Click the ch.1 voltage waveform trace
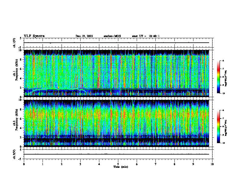The width and height of the screenshot is (239, 184). coord(116,43)
